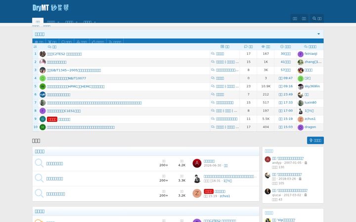Image resolution: width=356 pixels, height=222 pixels.
Task: Open zchvs1 link in the 3.2K forum row
Action: tap(225, 196)
